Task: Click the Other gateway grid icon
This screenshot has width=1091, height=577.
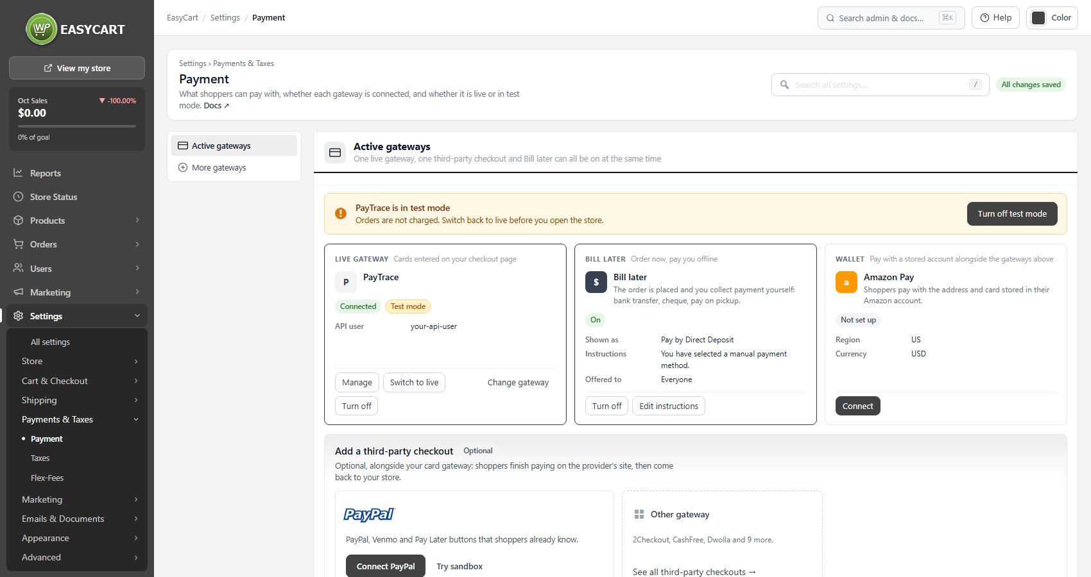Action: [639, 514]
